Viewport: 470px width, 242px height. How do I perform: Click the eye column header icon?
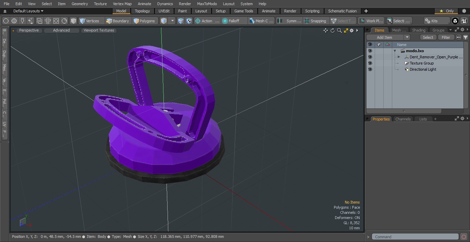pos(370,44)
